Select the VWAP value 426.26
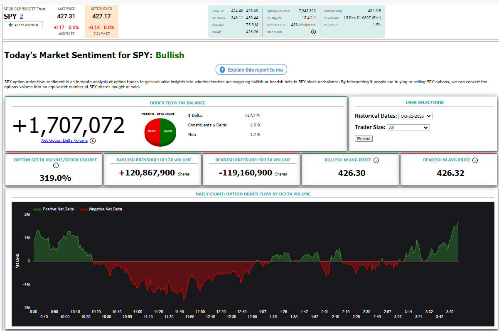The height and width of the screenshot is (331, 499). tap(252, 32)
